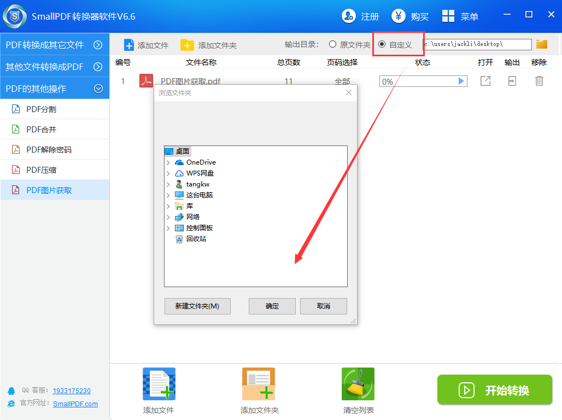
Task: Click the 总页数 column header
Action: pos(289,62)
